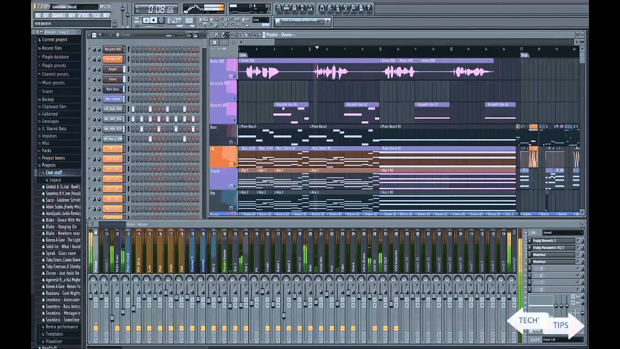This screenshot has width=620, height=349.
Task: Stop the transport
Action: (153, 20)
